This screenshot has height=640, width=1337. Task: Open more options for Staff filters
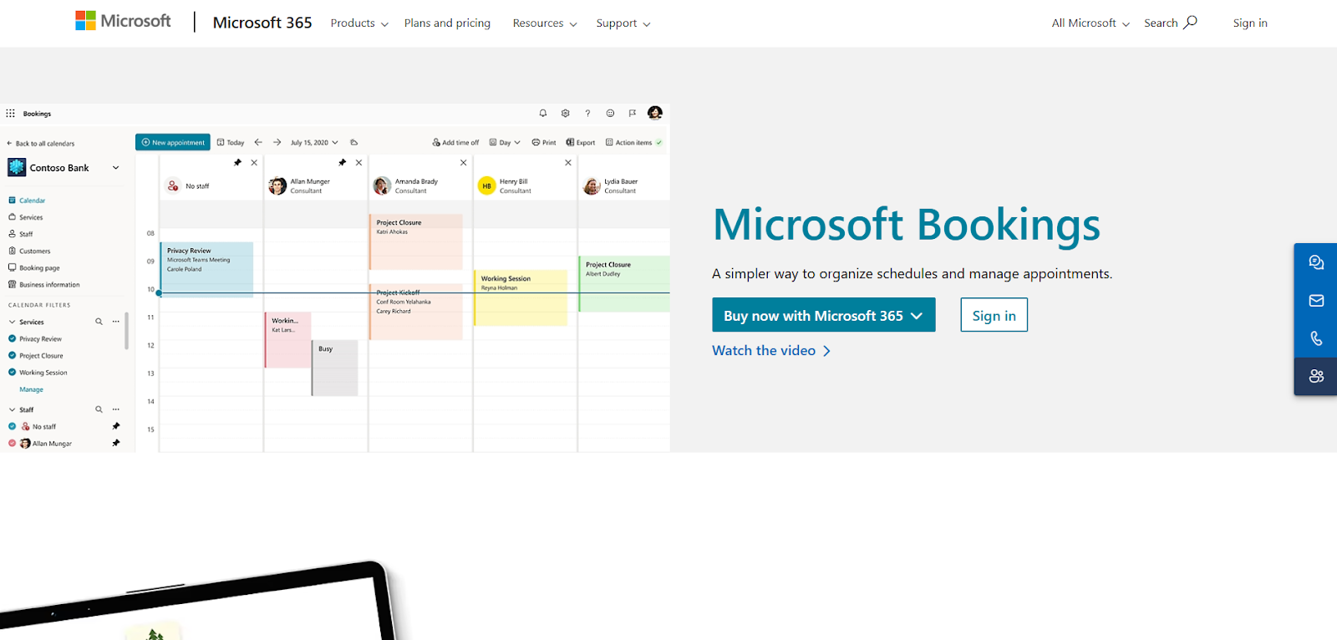pos(116,409)
